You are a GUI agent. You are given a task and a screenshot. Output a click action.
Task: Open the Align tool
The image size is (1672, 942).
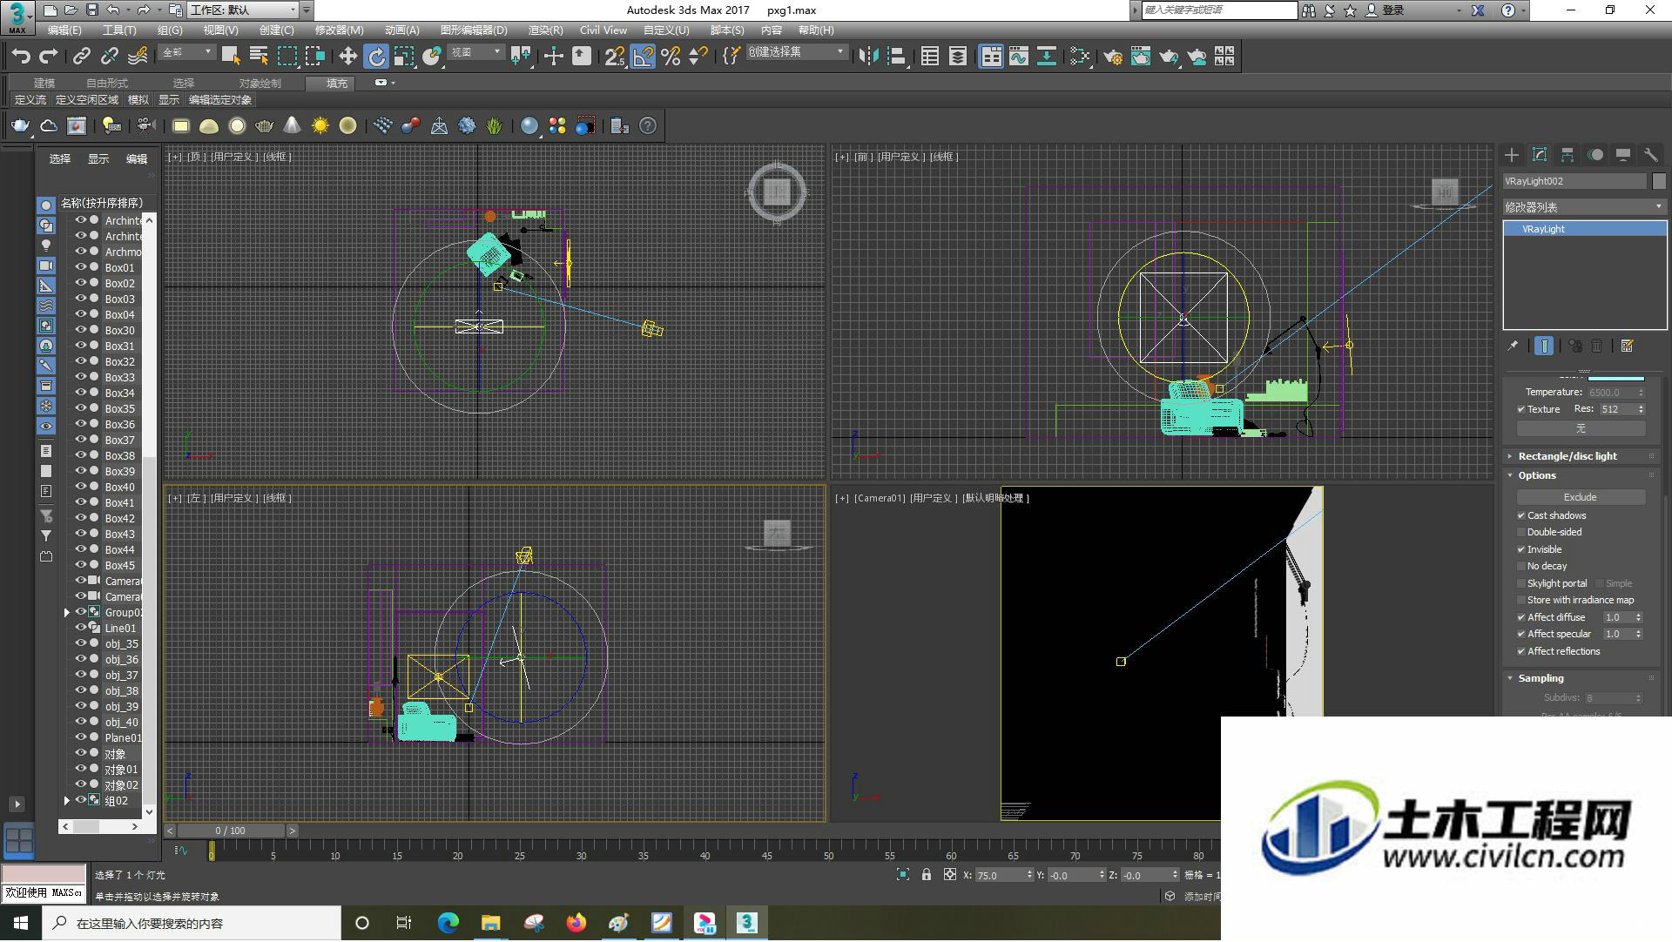point(897,57)
